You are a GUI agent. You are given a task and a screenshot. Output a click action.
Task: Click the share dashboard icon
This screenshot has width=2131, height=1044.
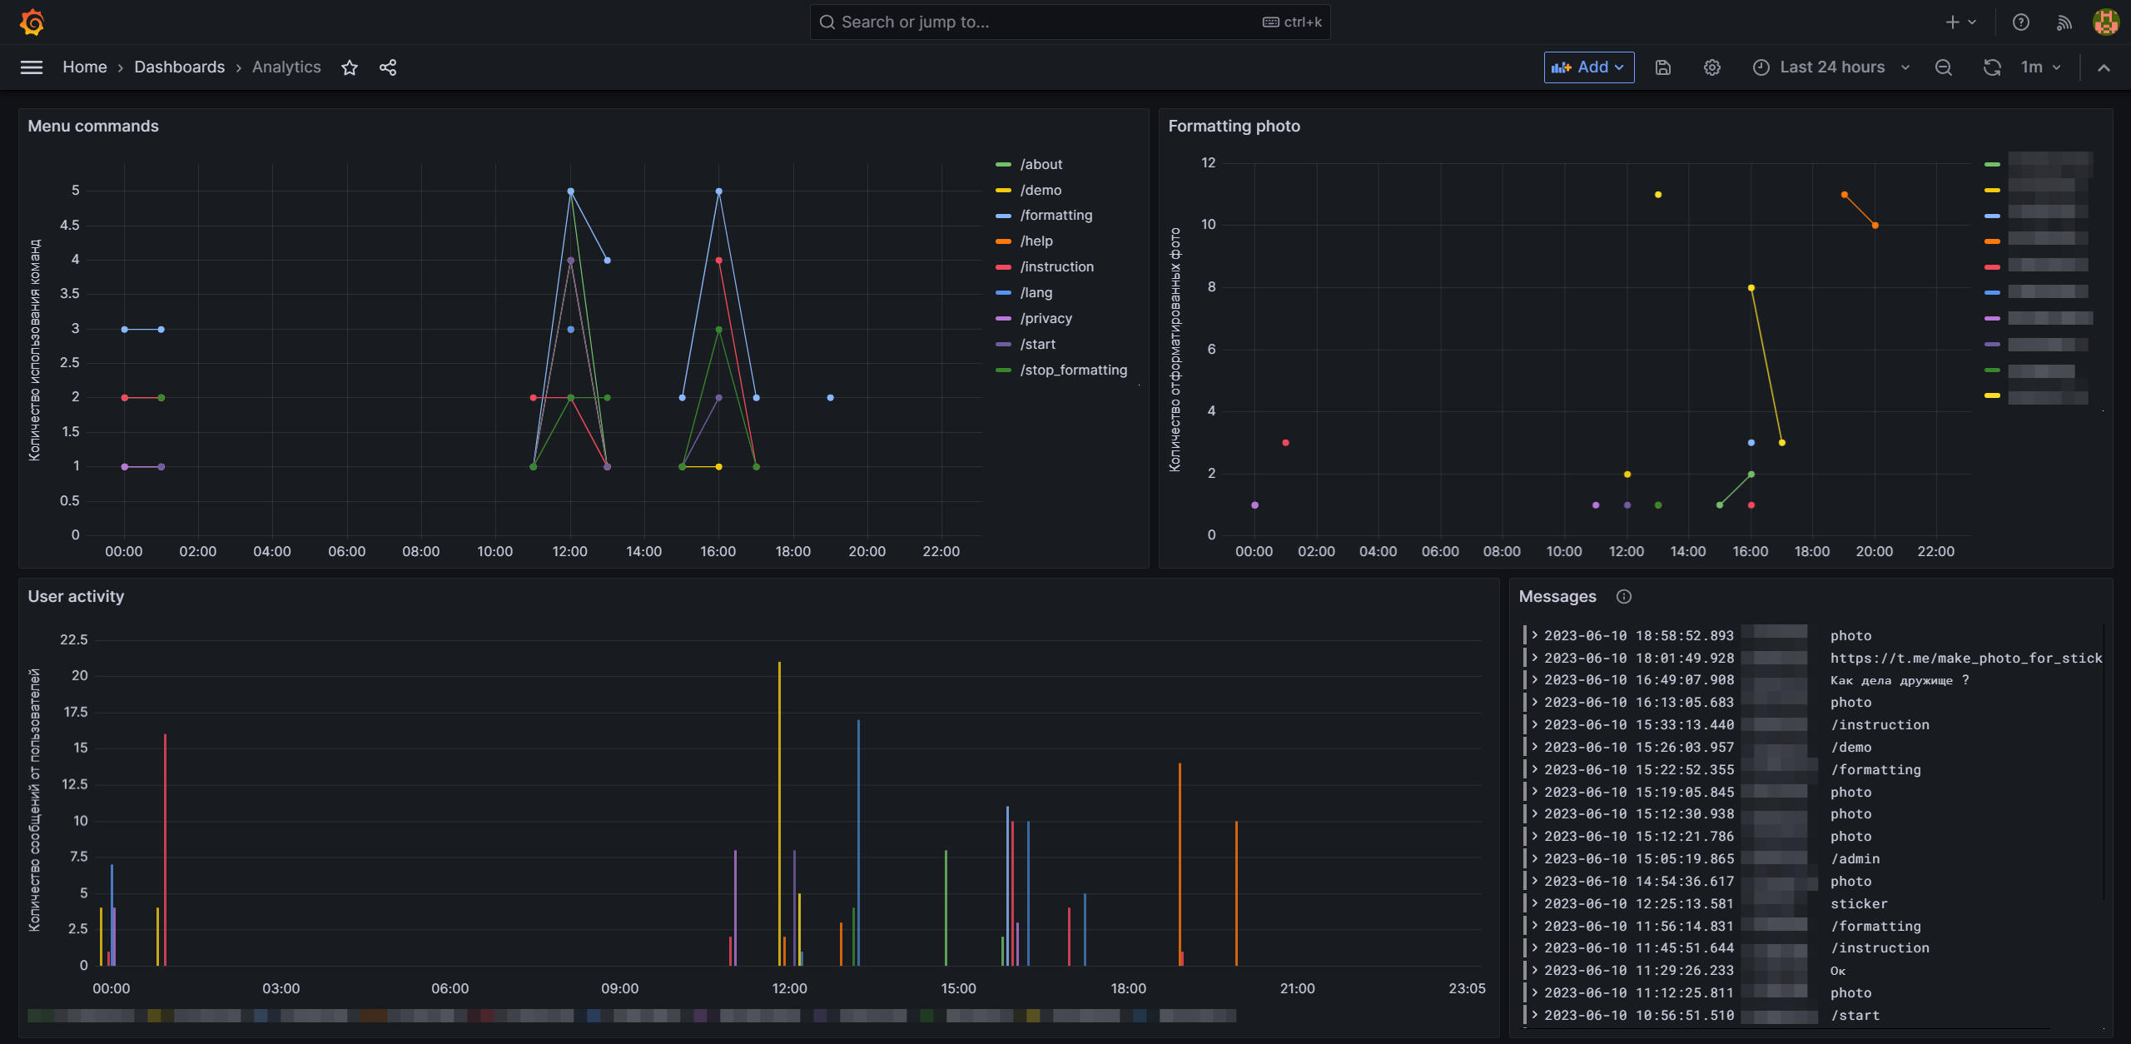click(388, 67)
